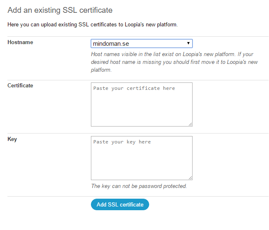This screenshot has height=230, width=269.
Task: Submit with Add SSL certificate button
Action: tap(120, 204)
